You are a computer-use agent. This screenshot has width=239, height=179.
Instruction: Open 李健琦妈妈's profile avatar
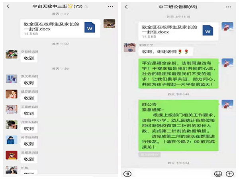point(12,54)
